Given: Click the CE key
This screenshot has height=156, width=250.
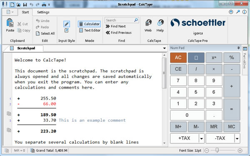Looking at the screenshot, I should point(178,69).
